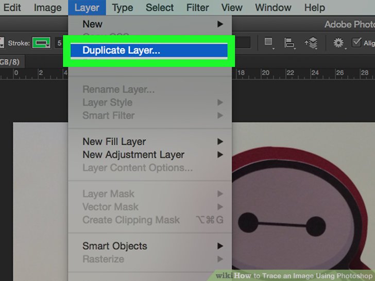Click Layer Content Options... menu entry
This screenshot has width=375, height=281.
pos(150,168)
